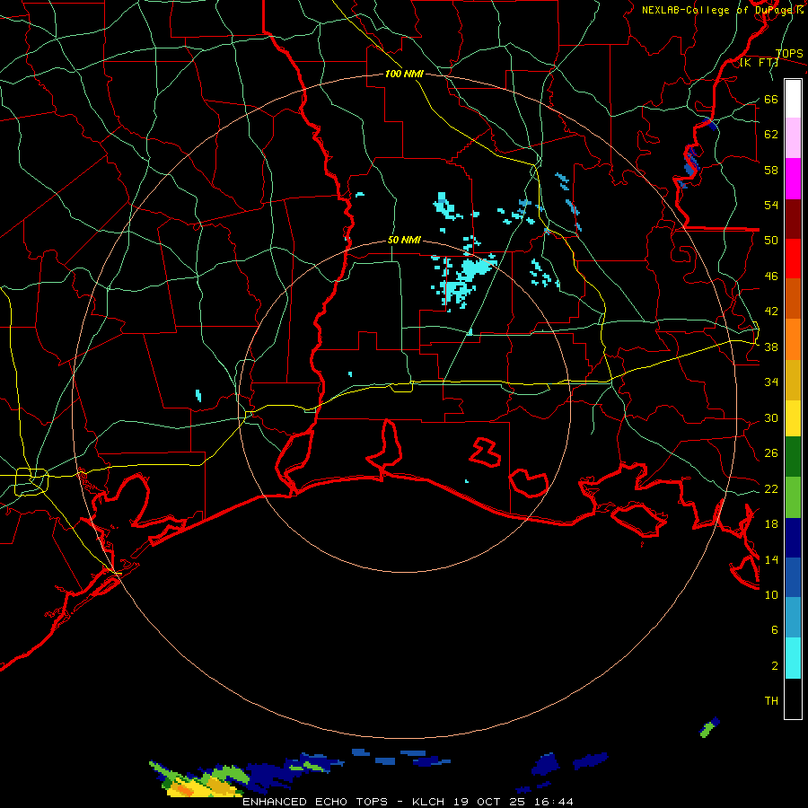Click the cyan legend swatch

pos(793,658)
